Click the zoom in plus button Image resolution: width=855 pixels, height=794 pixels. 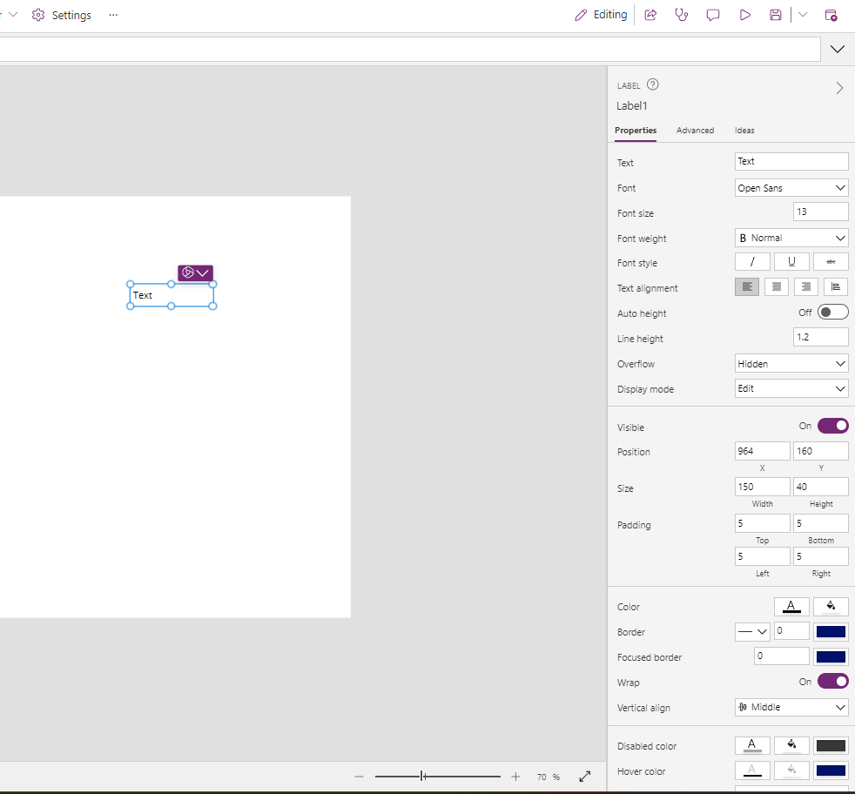click(x=515, y=776)
